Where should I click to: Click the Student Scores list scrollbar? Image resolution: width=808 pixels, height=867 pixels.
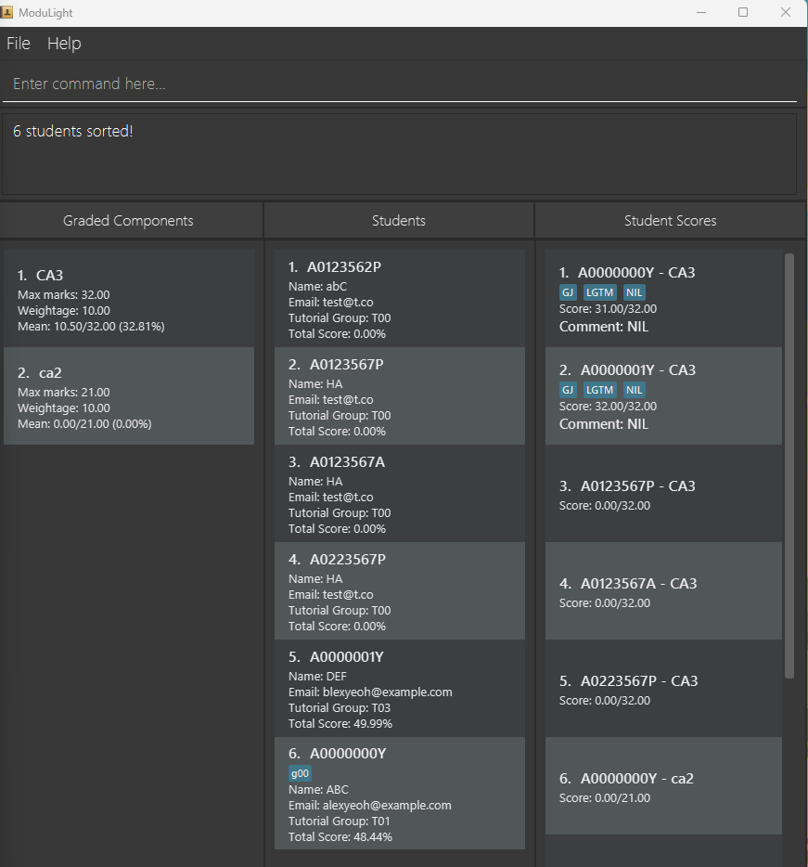[x=789, y=464]
